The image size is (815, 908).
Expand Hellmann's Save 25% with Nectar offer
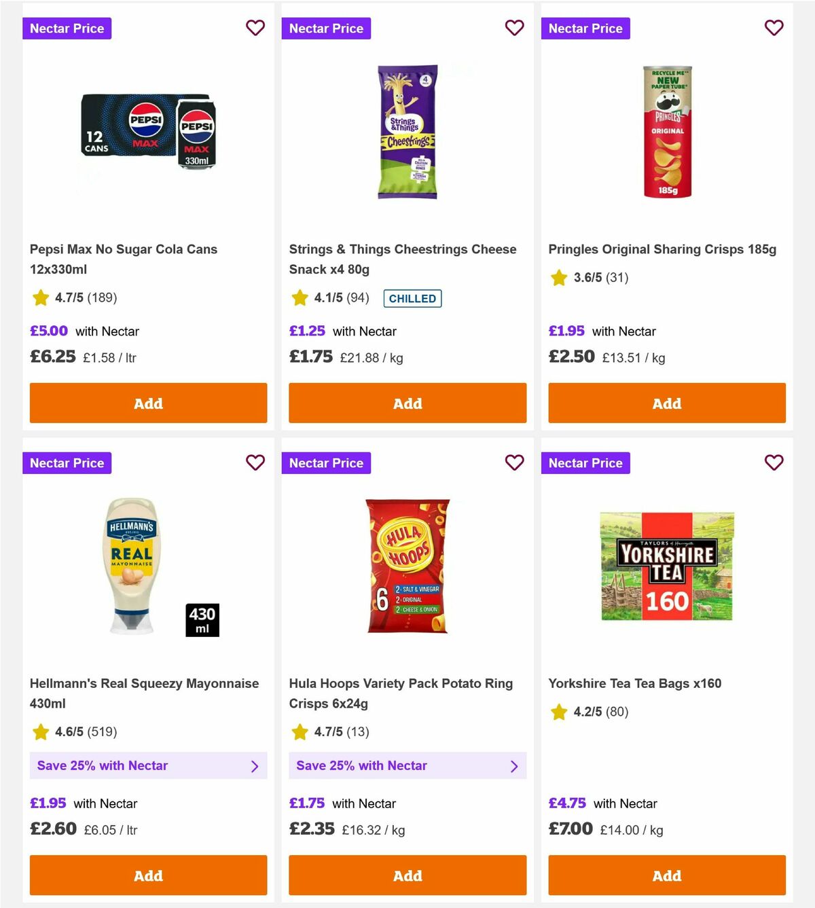148,765
